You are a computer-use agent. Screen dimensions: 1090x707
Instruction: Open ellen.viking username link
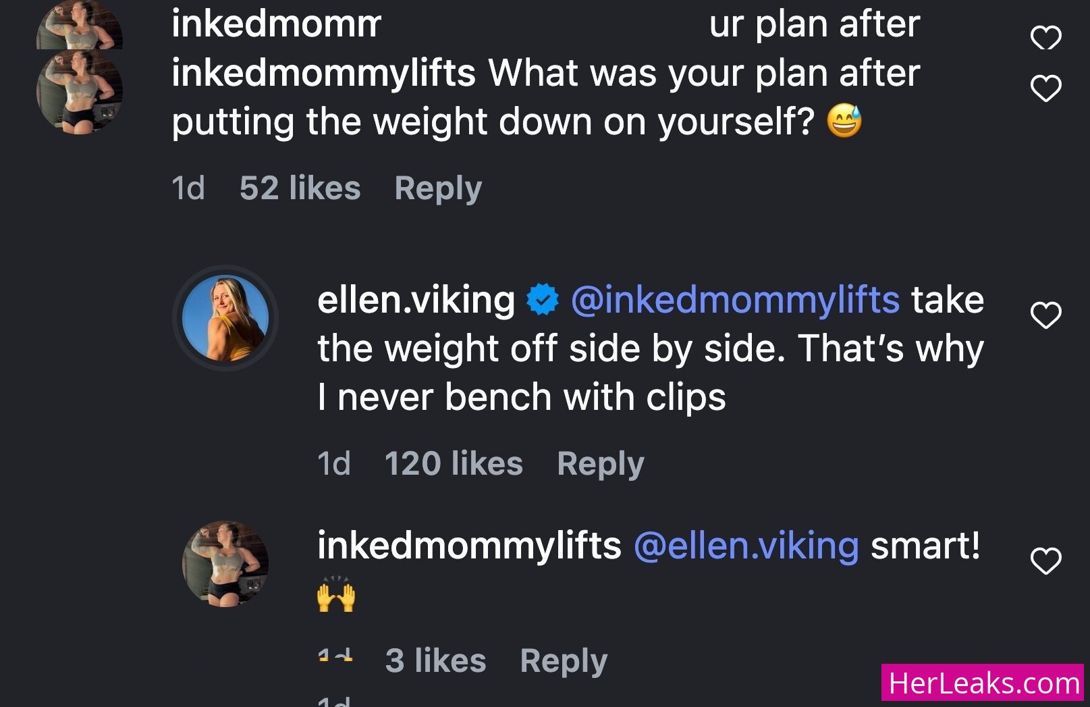[x=416, y=300]
